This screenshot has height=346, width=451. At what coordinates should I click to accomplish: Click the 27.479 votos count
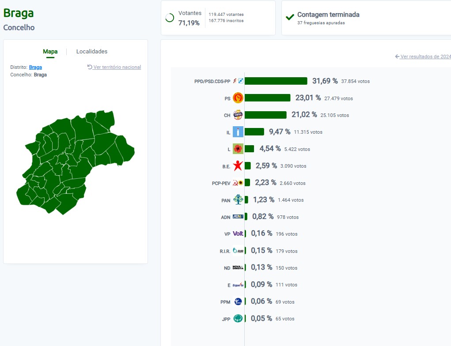click(x=338, y=98)
